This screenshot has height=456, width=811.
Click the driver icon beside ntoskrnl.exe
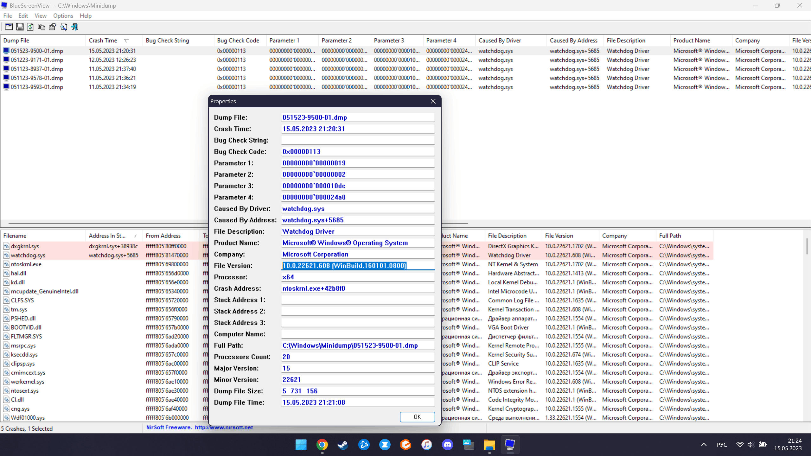pyautogui.click(x=6, y=264)
